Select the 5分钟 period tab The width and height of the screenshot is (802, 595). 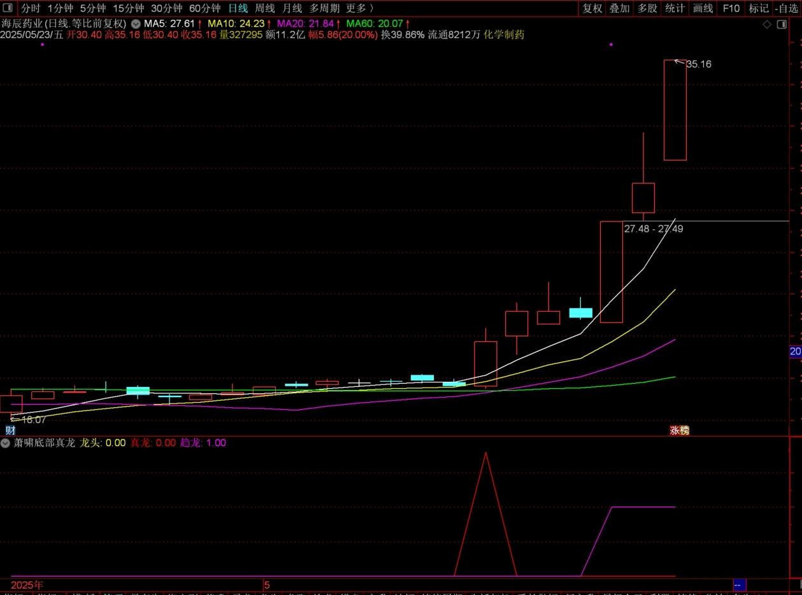tap(92, 8)
